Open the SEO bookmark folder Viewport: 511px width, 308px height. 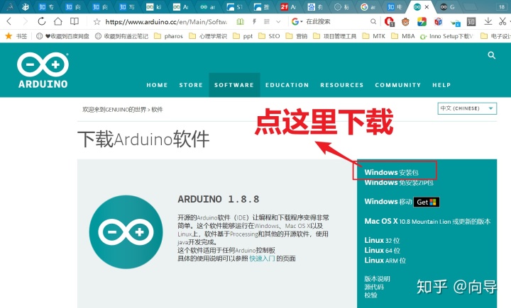(269, 36)
